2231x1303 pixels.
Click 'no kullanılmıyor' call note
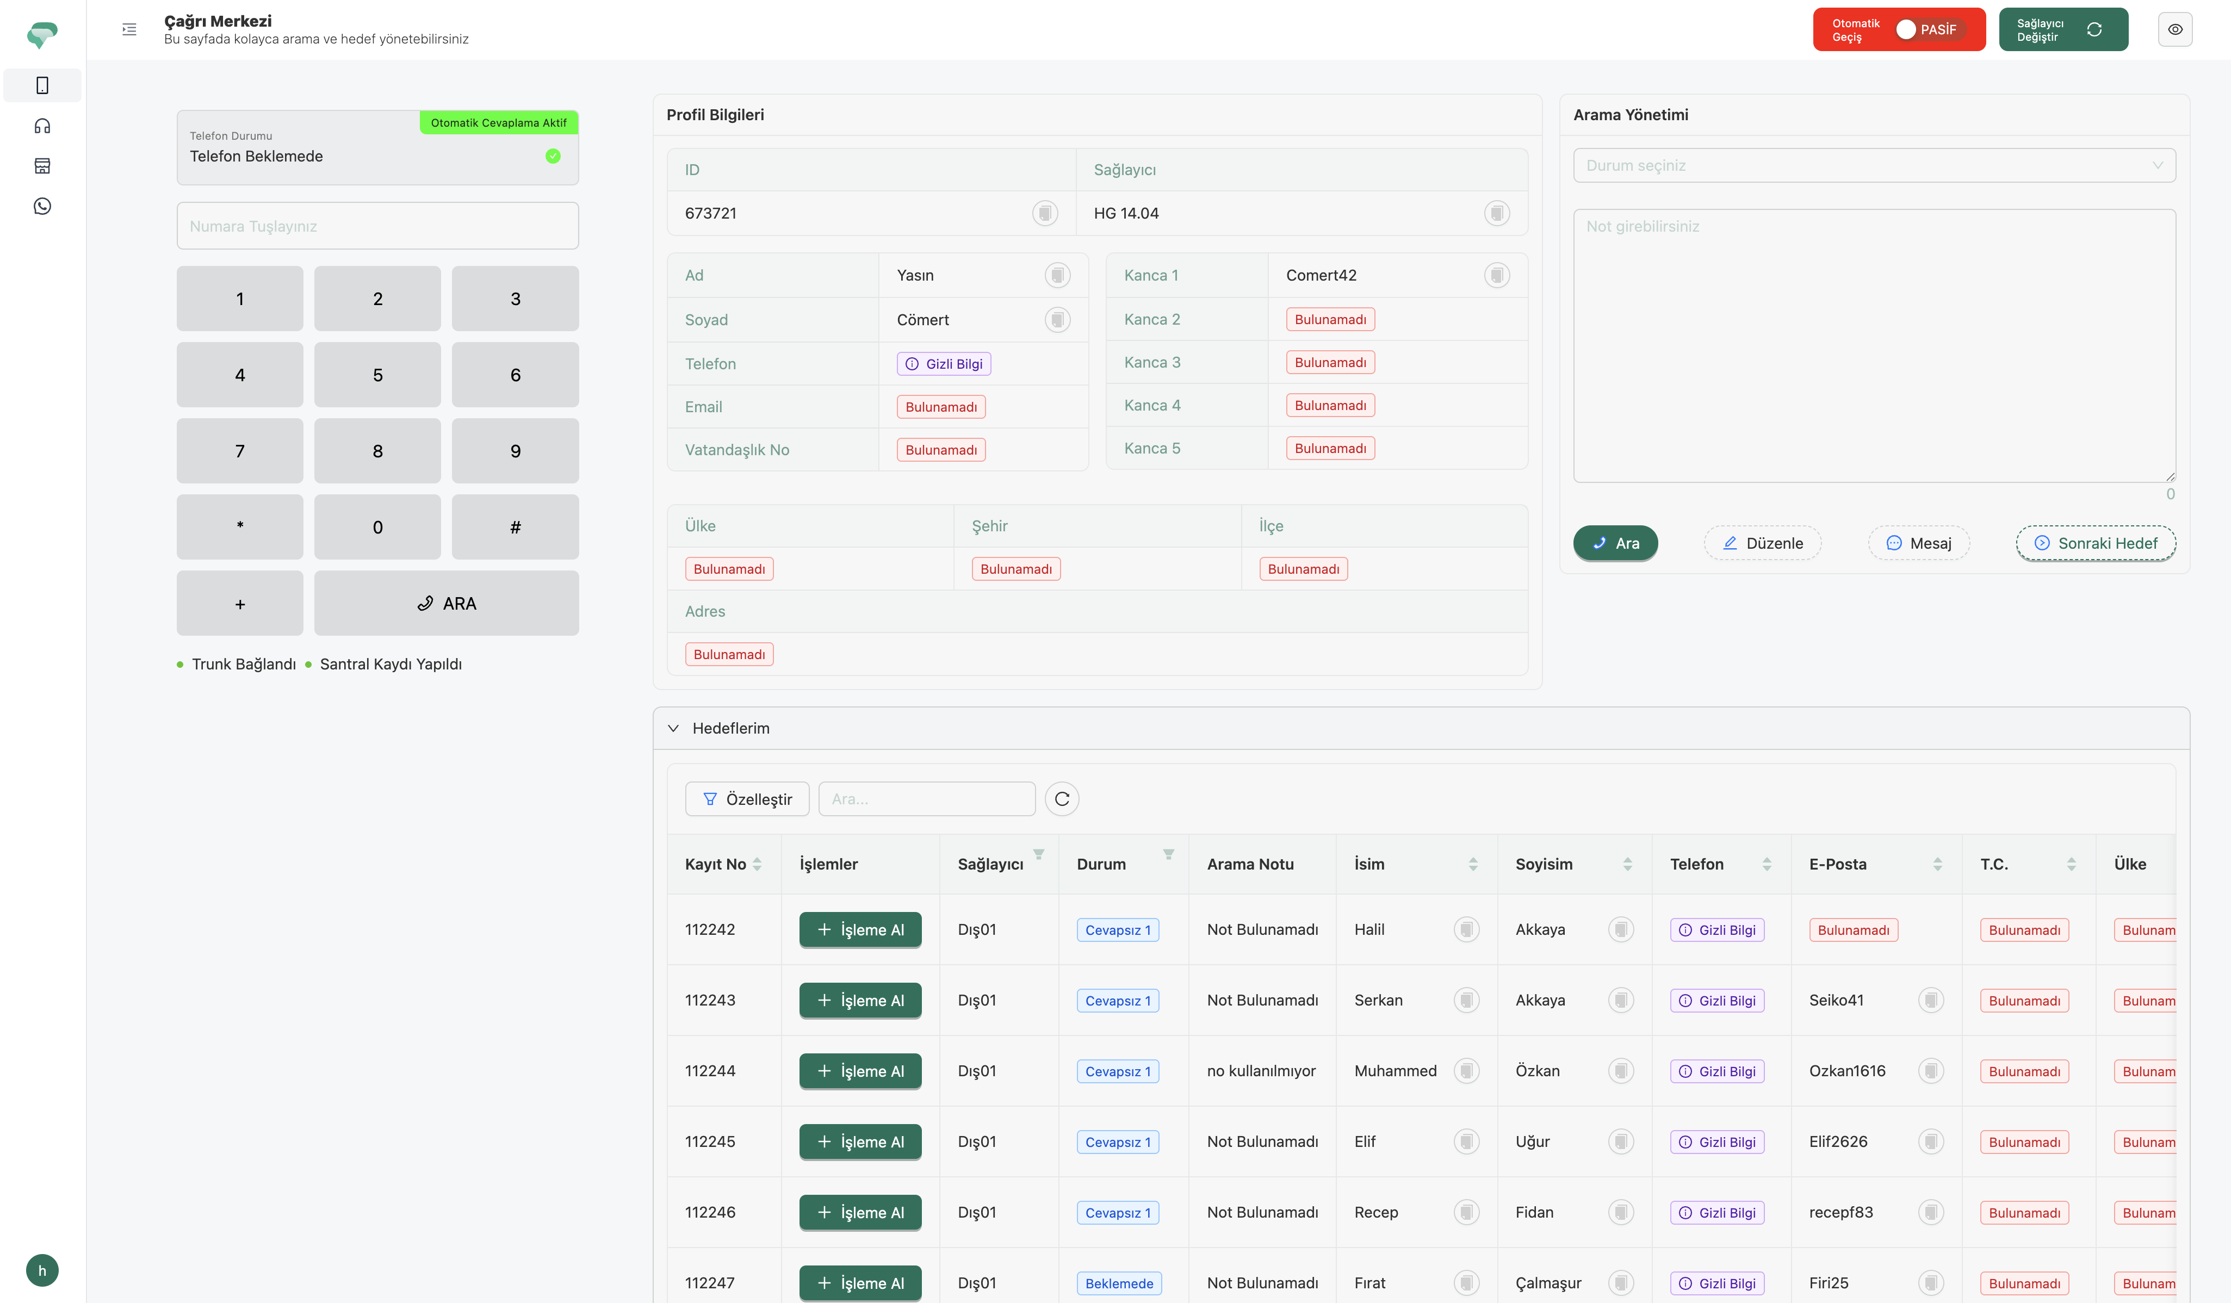click(x=1261, y=1071)
